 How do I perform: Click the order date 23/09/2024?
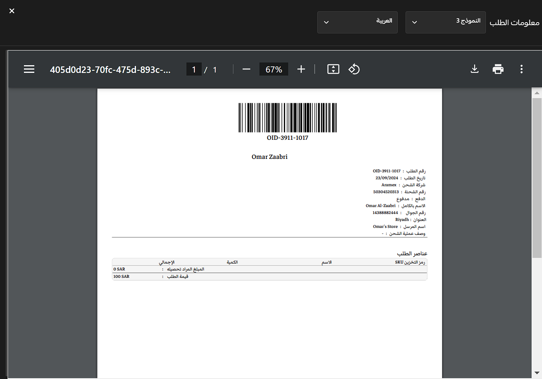(x=387, y=178)
